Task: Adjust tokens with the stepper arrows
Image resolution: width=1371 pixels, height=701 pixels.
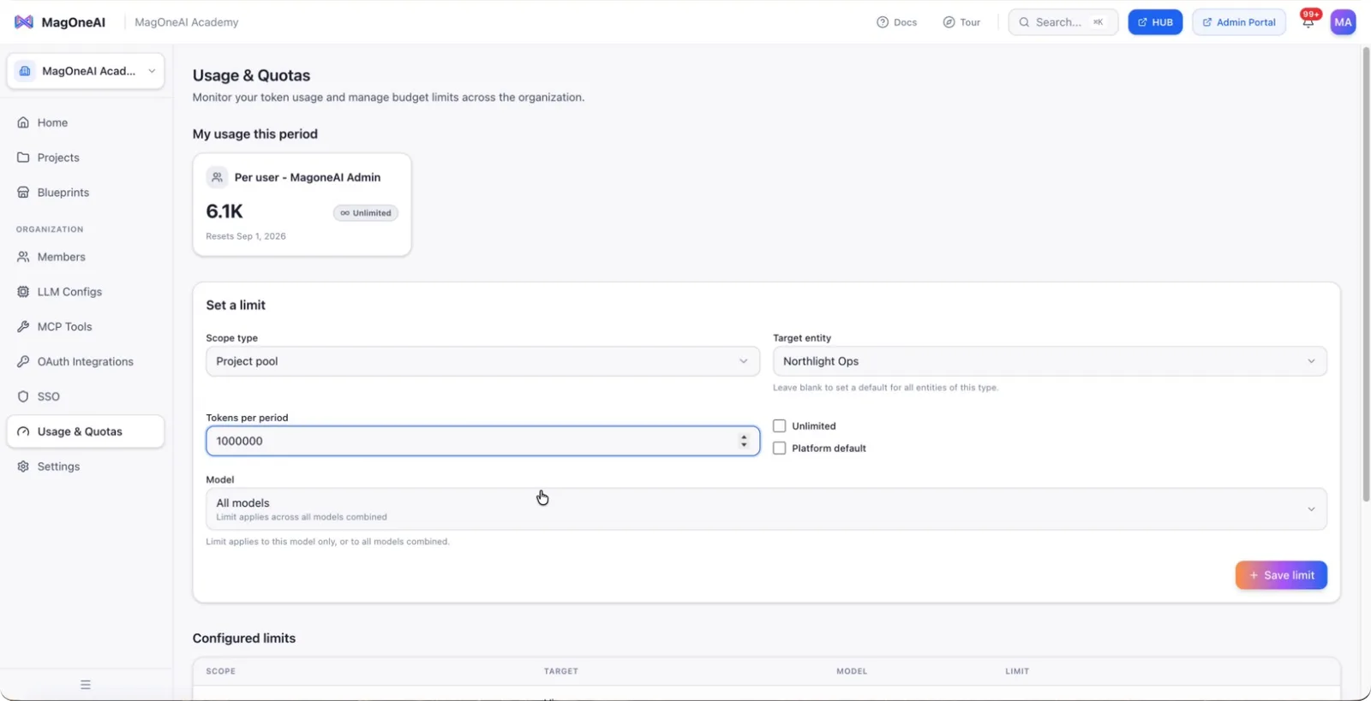Action: (744, 441)
